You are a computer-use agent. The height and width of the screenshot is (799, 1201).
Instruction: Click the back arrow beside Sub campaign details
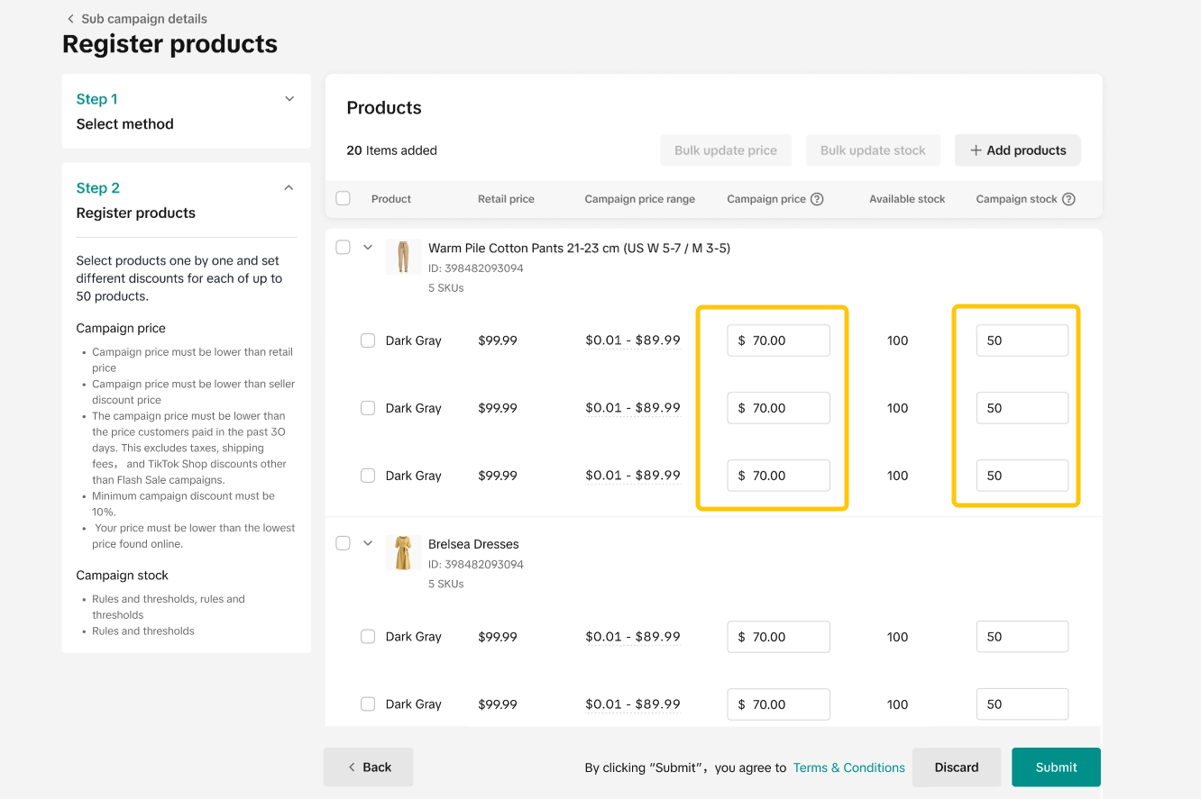70,19
